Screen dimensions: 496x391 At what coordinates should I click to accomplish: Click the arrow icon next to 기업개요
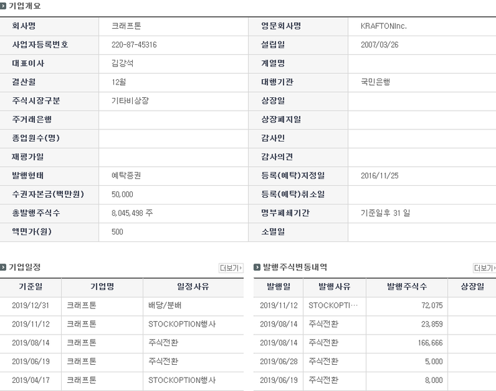click(3, 5)
